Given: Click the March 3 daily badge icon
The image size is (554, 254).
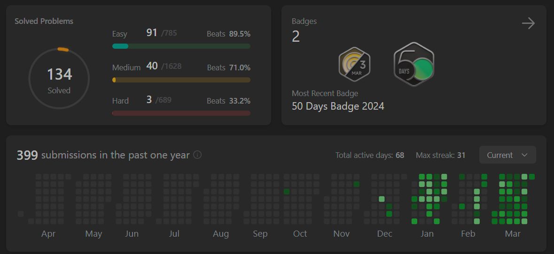Looking at the screenshot, I should point(354,64).
